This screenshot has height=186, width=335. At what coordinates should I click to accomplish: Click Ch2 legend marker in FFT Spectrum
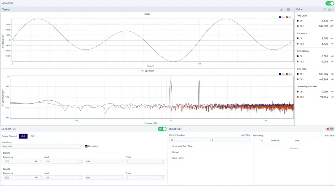(x=287, y=74)
